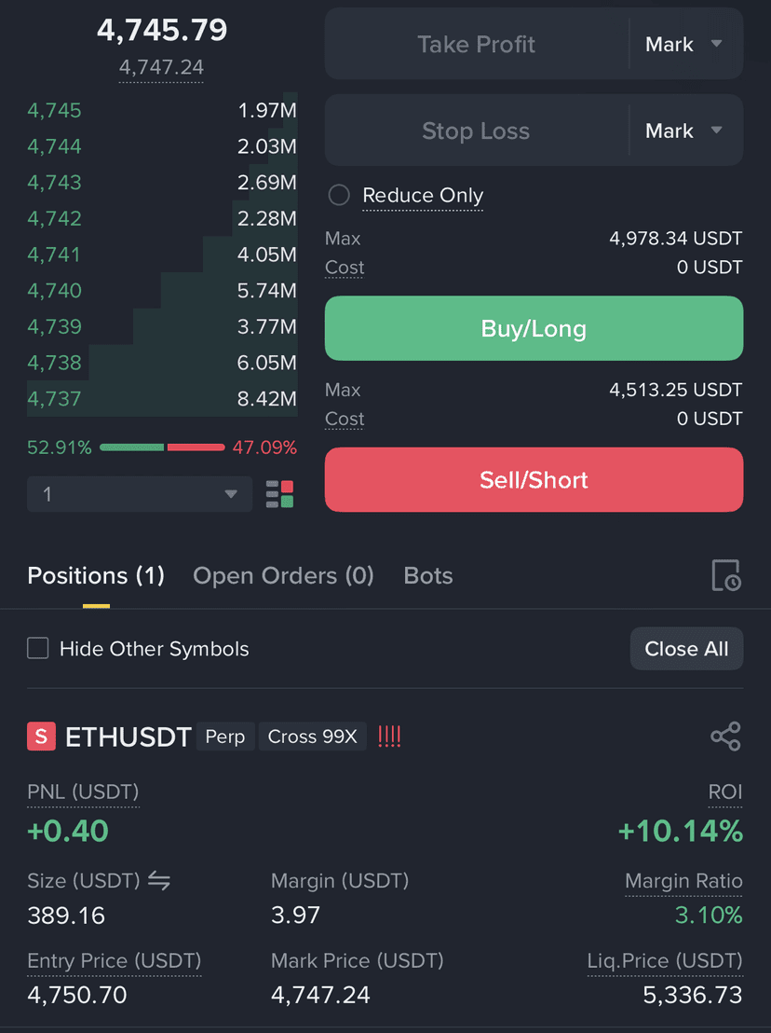
Task: Tap the Size unit swap arrows icon
Action: pyautogui.click(x=159, y=880)
